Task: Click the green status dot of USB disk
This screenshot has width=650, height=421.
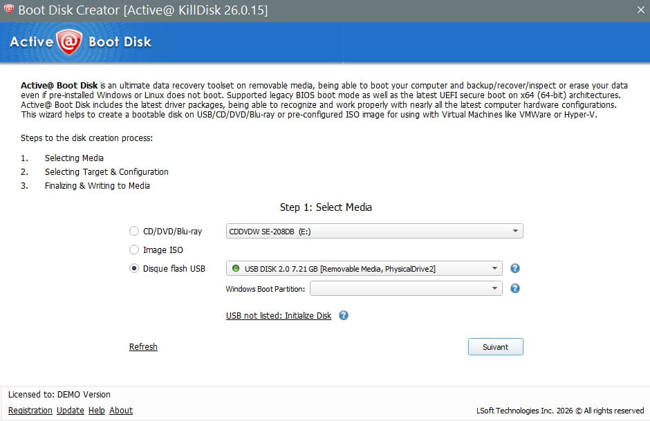Action: [235, 269]
